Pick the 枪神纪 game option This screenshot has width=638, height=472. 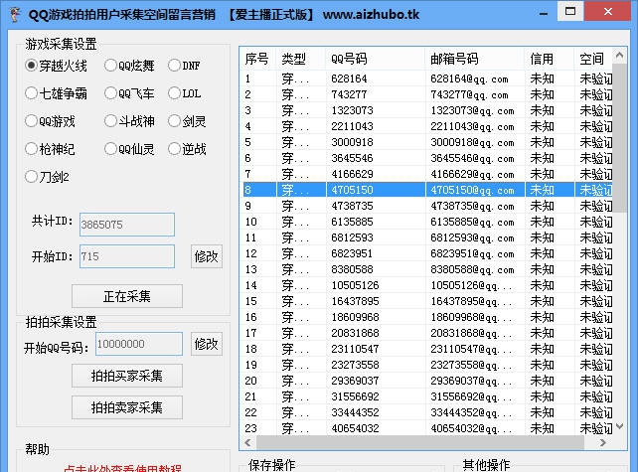[50, 149]
